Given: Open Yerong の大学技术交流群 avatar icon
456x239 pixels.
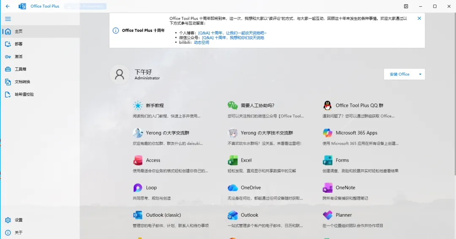Looking at the screenshot, I should (x=233, y=133).
